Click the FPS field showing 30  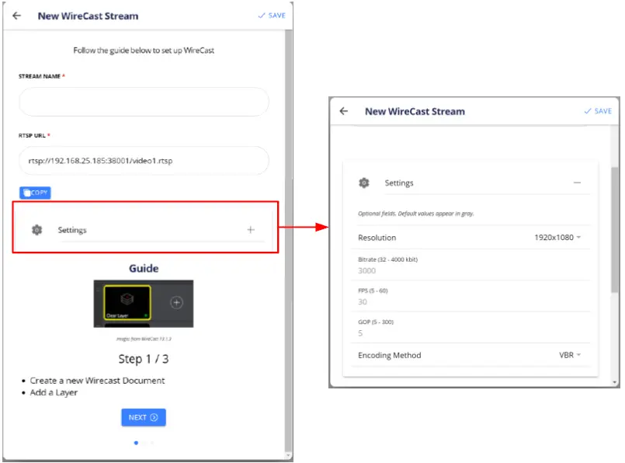[470, 297]
